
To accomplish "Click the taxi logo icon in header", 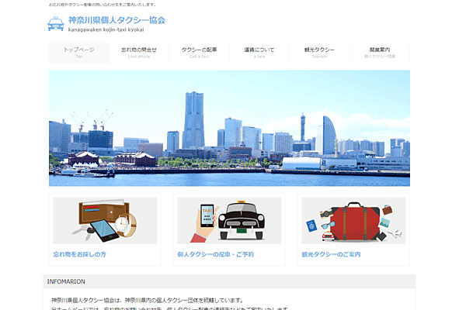I will [56, 24].
